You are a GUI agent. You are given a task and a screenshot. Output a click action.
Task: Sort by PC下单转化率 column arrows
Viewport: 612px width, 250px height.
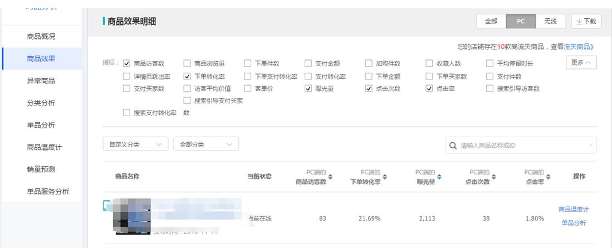385,177
